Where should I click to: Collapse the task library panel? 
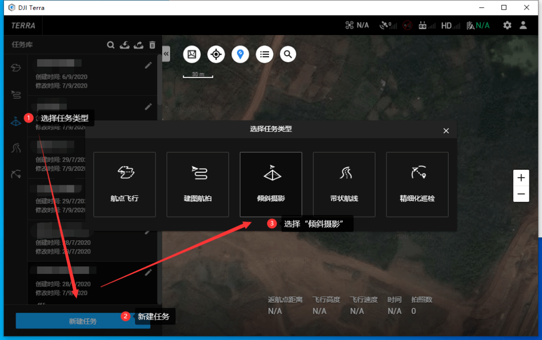click(x=166, y=54)
